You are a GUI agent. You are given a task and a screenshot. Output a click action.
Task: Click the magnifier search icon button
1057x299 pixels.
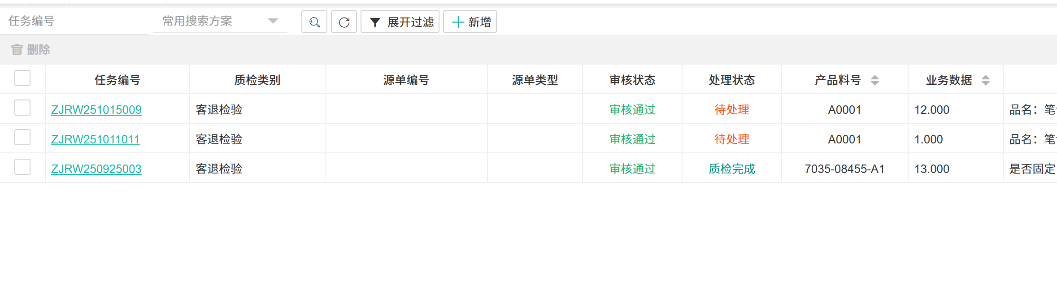pyautogui.click(x=314, y=22)
